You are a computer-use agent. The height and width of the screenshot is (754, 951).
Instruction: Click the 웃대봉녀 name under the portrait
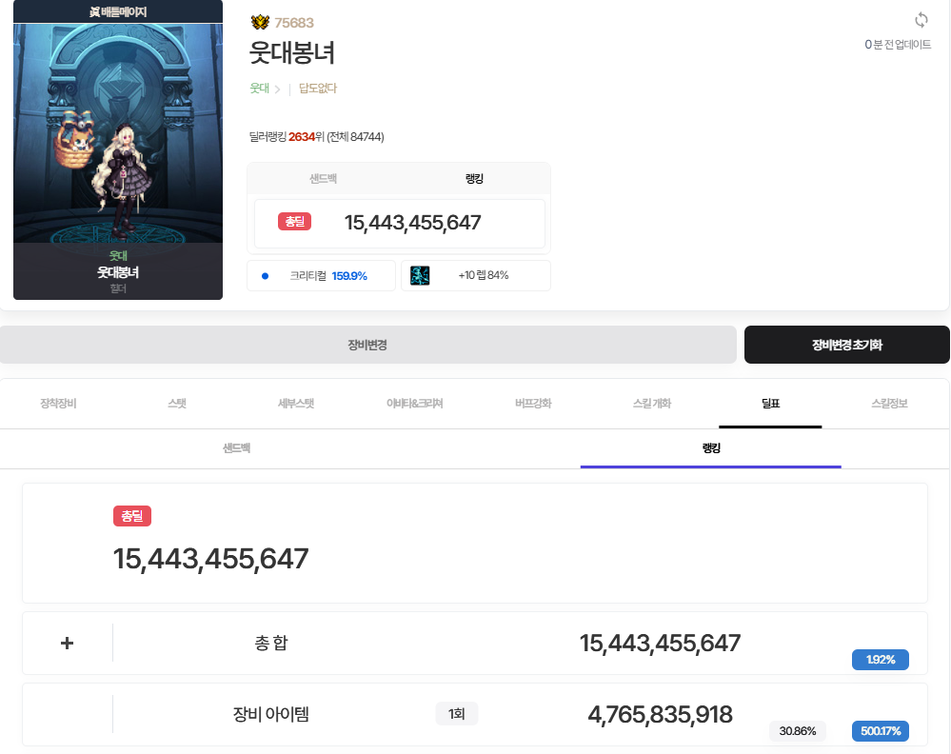(118, 272)
